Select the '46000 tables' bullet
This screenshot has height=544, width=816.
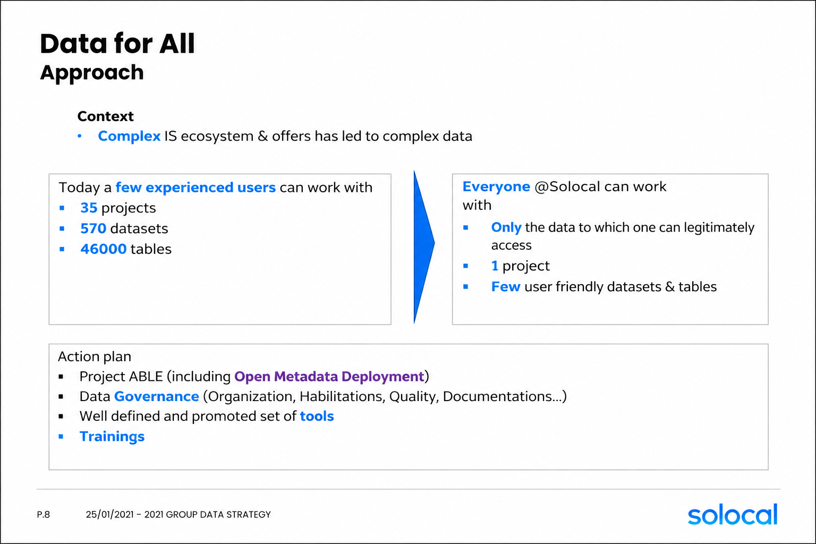click(x=126, y=249)
